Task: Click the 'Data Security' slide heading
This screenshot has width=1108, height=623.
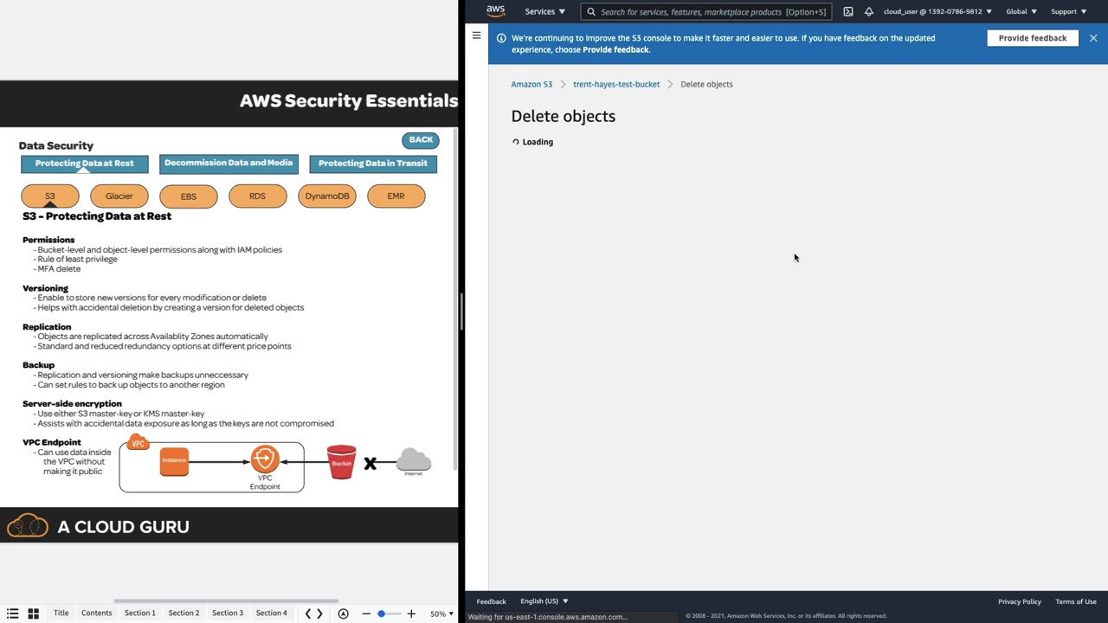Action: 56,145
